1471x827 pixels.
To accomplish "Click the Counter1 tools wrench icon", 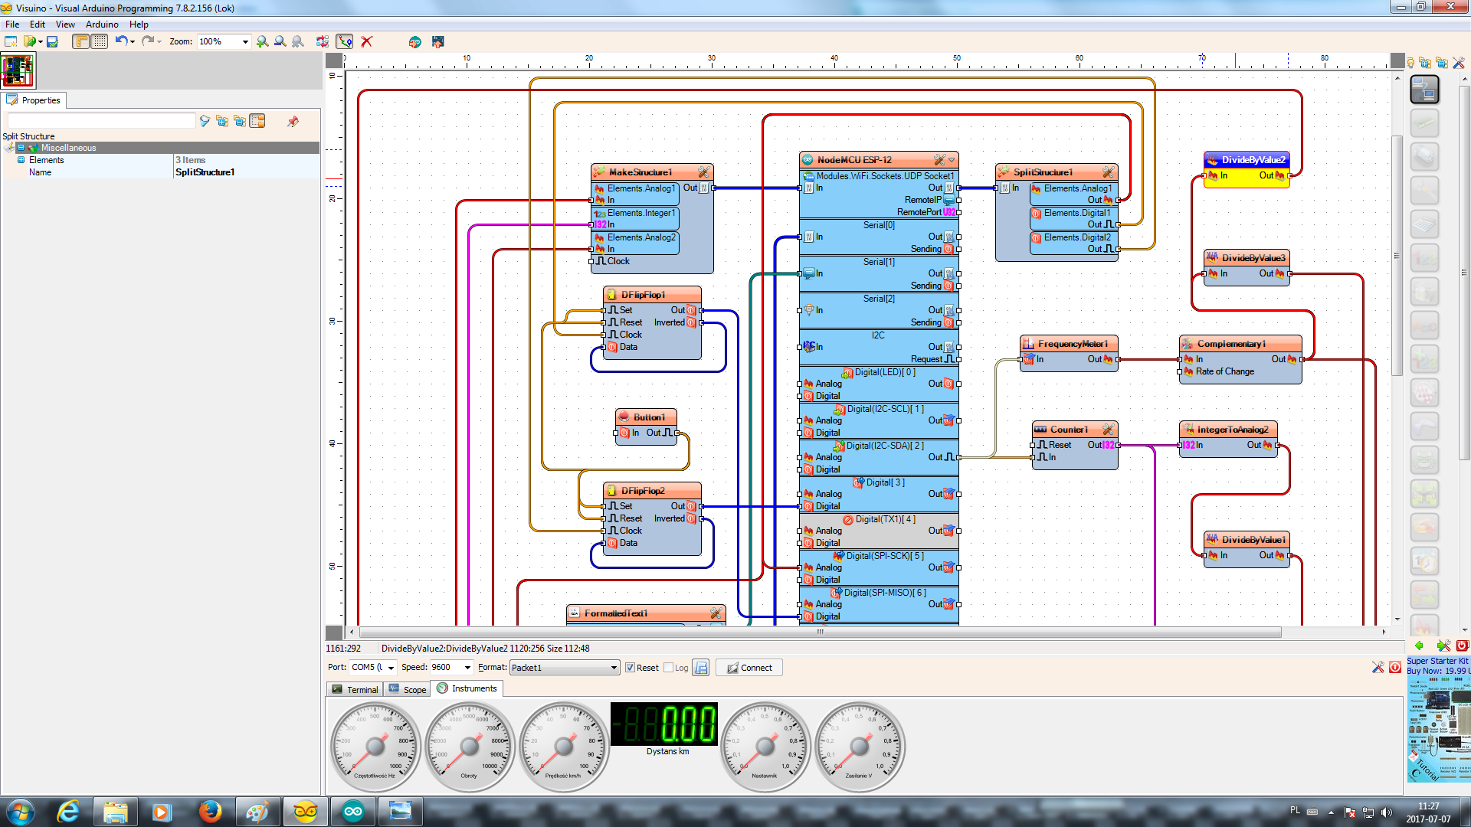I will (1108, 430).
